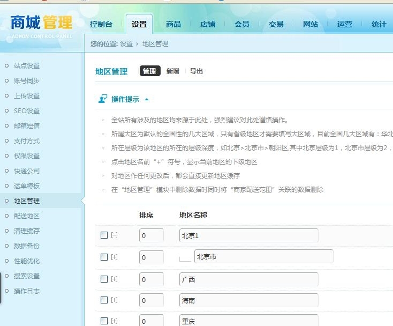Click the 重庆 name input field
Screen dimensions: 393x326
249,321
